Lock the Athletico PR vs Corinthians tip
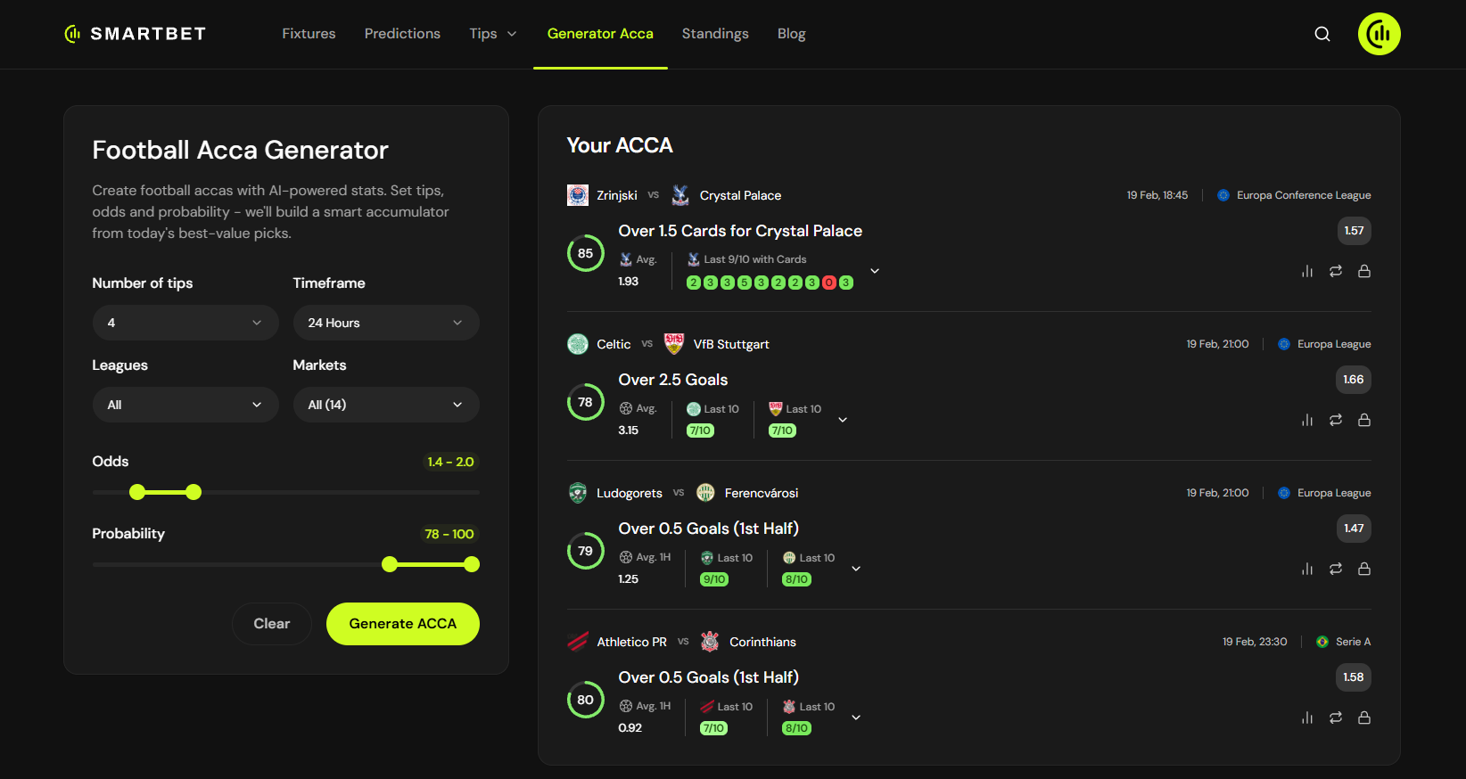 [x=1364, y=717]
